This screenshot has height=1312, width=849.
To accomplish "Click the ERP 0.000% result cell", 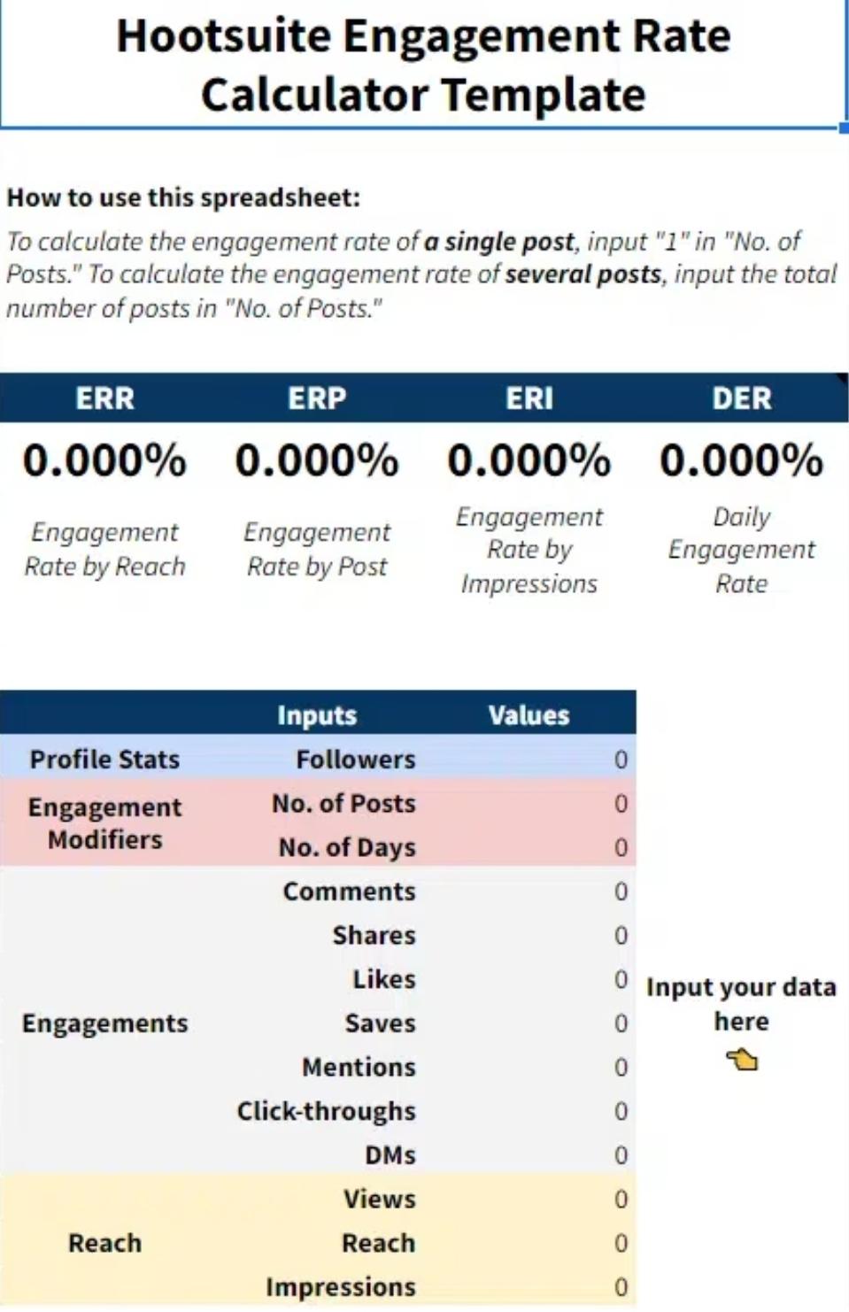I will [317, 460].
